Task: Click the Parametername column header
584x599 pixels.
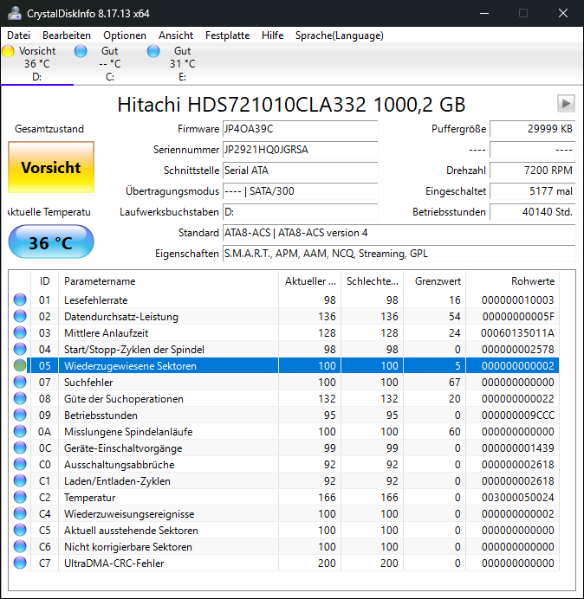Action: (x=169, y=281)
